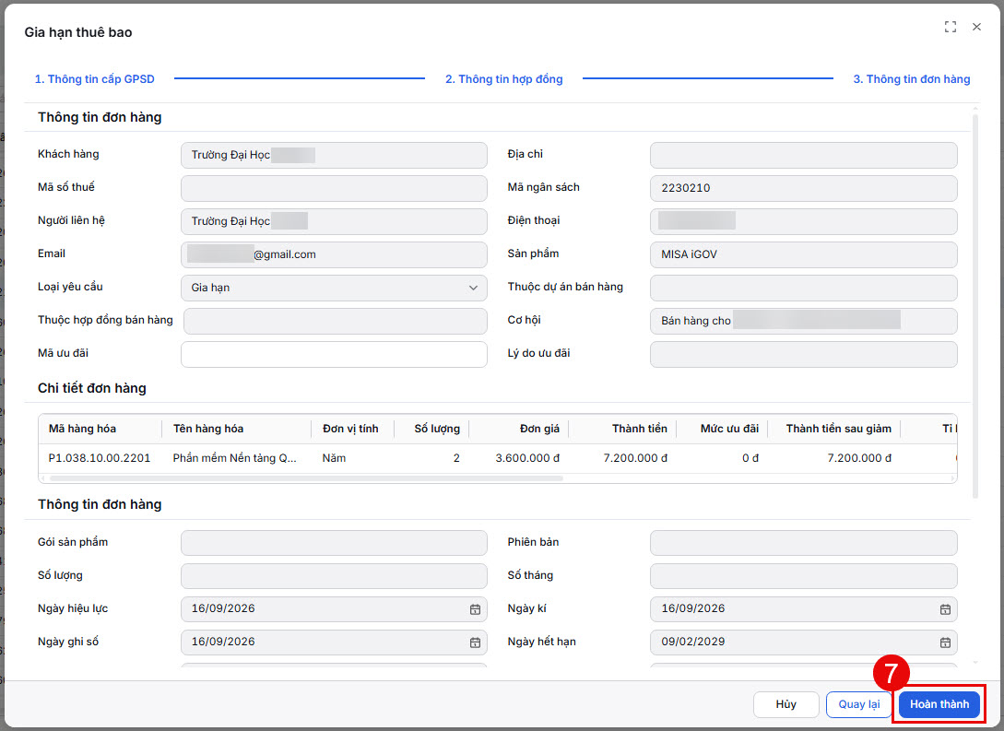
Task: Open calendar icon for Ngày hiệu lực
Action: pos(475,609)
